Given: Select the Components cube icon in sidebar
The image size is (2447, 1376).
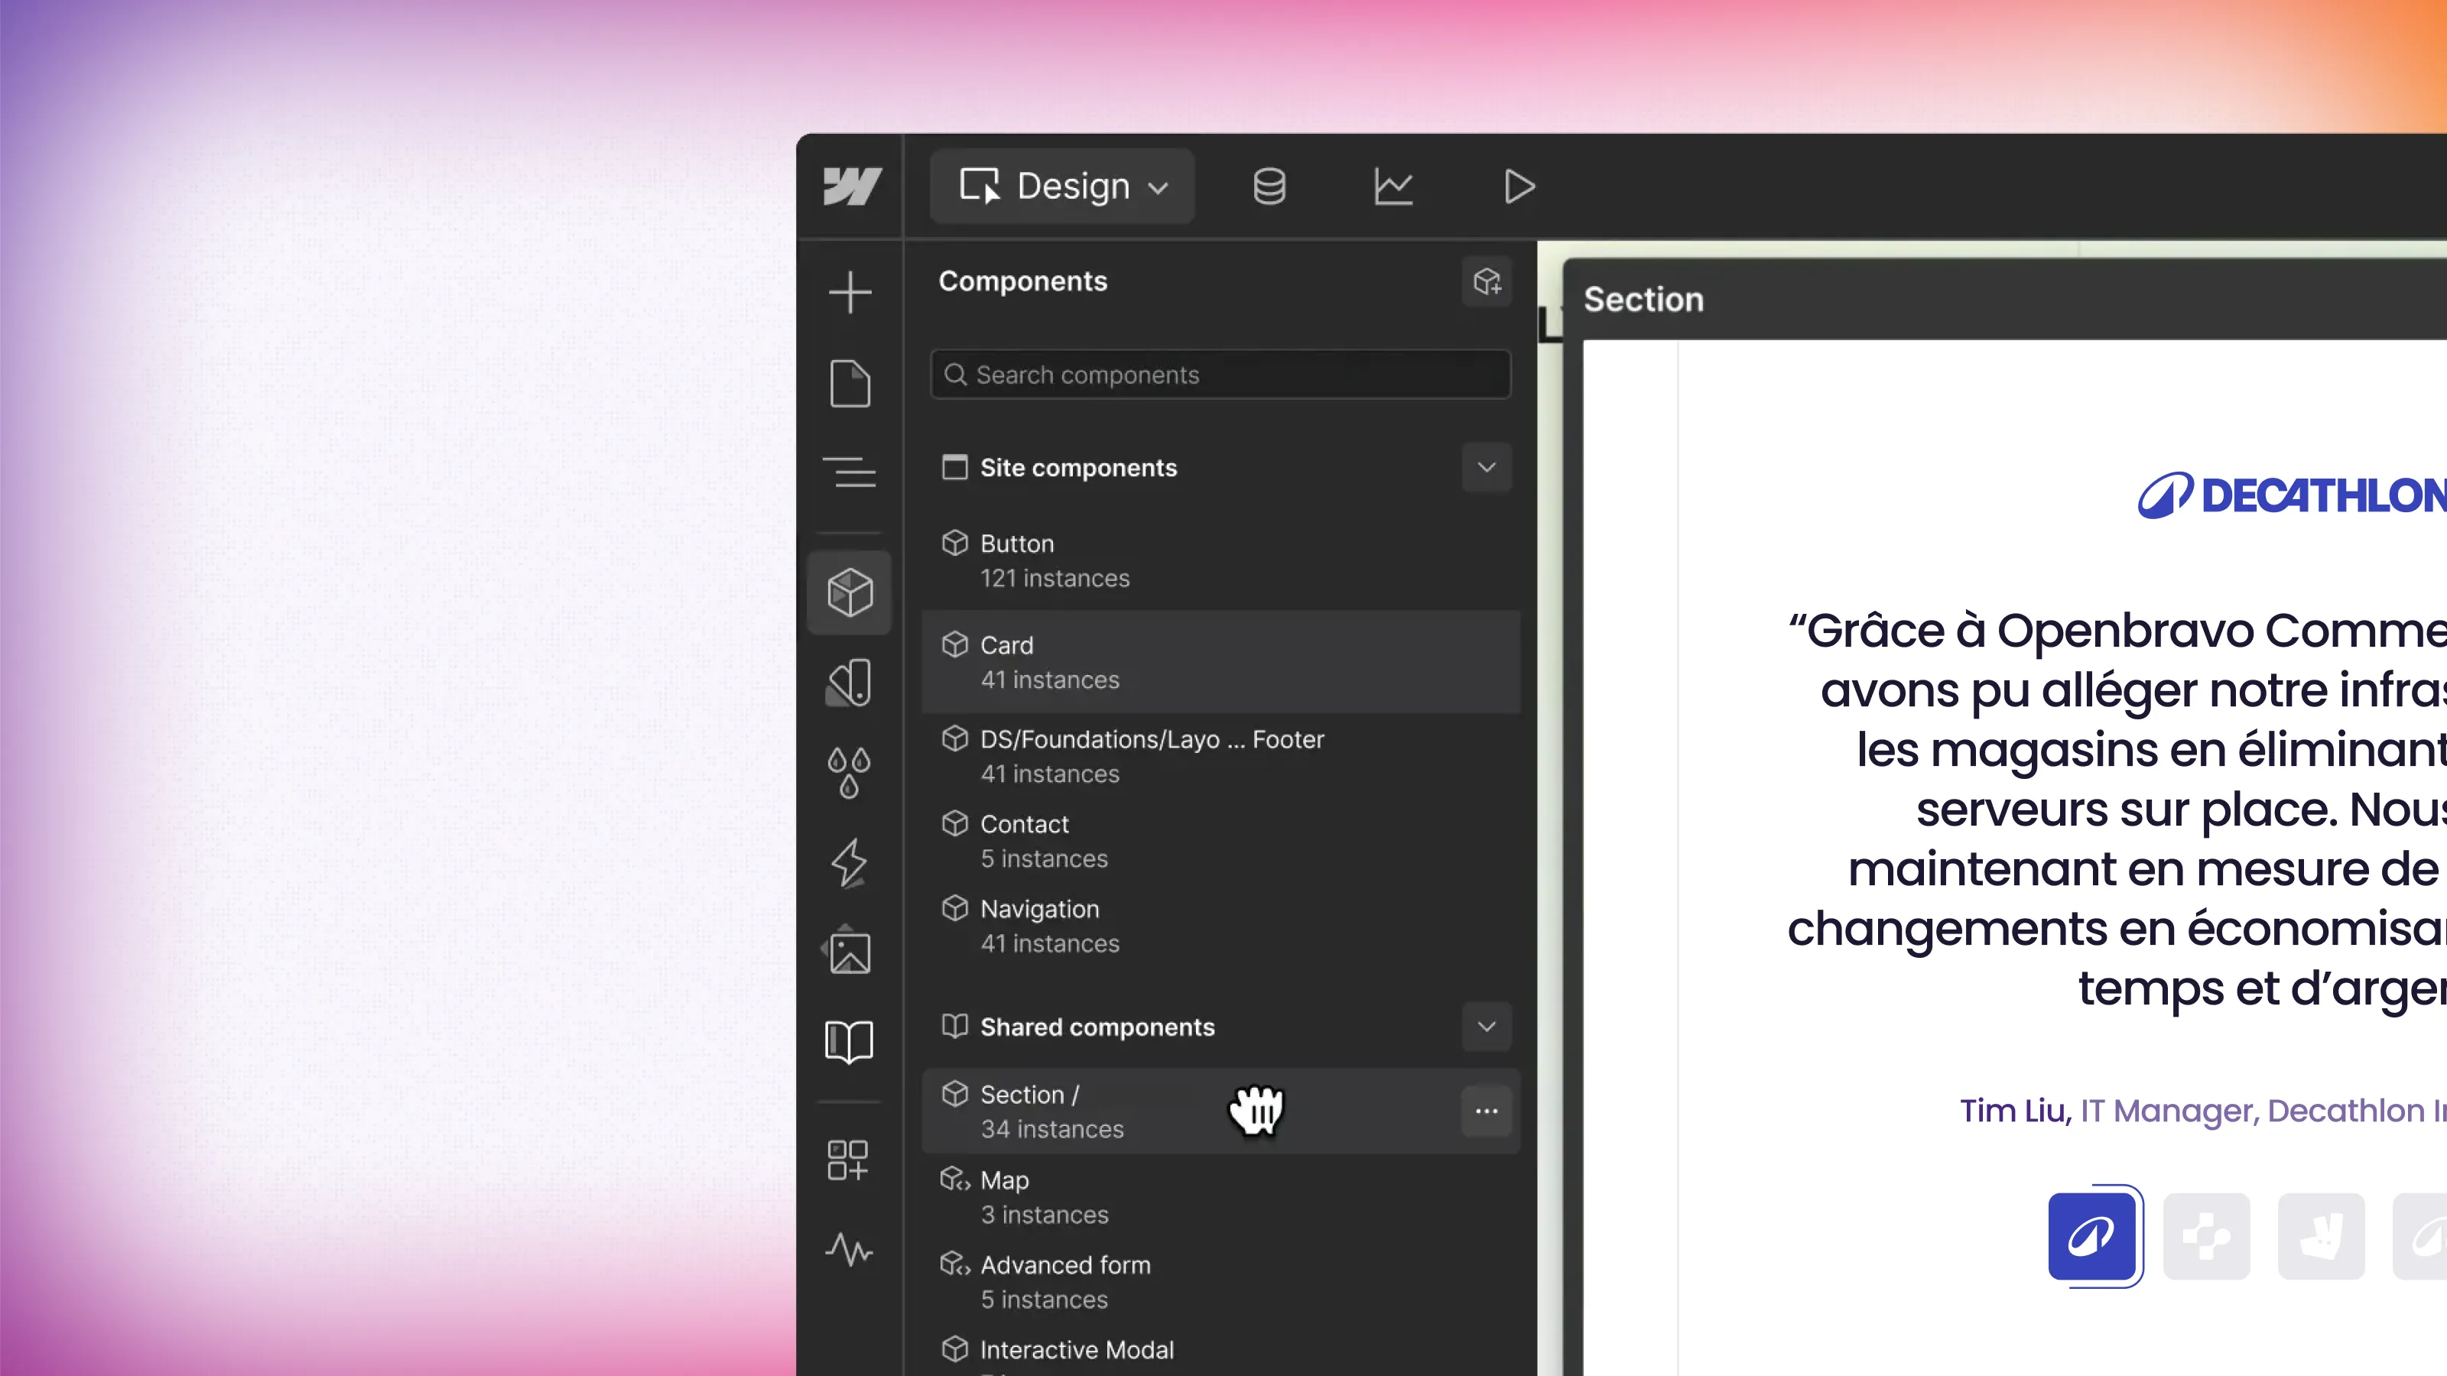Looking at the screenshot, I should click(850, 592).
